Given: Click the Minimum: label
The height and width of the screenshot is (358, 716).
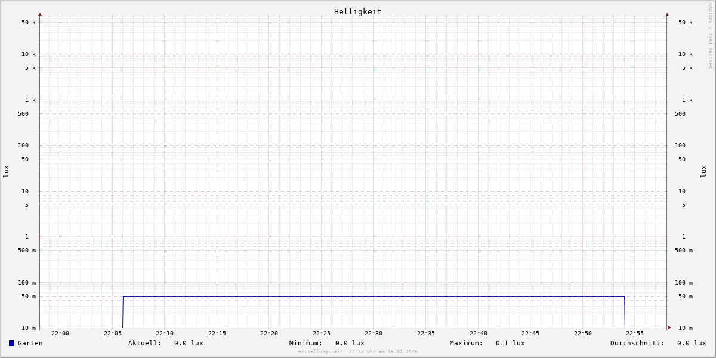Looking at the screenshot, I should pos(306,343).
